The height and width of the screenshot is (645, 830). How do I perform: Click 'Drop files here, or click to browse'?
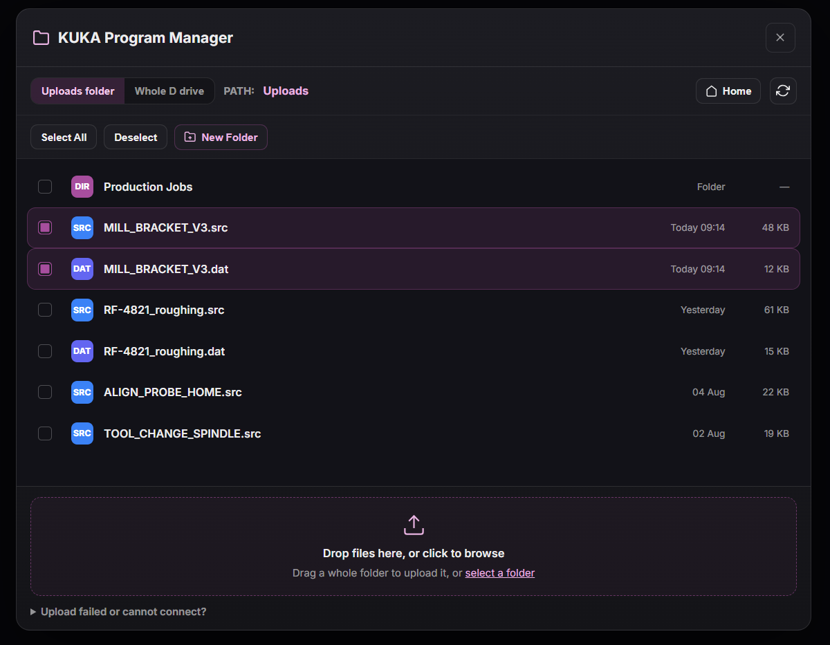(x=414, y=553)
